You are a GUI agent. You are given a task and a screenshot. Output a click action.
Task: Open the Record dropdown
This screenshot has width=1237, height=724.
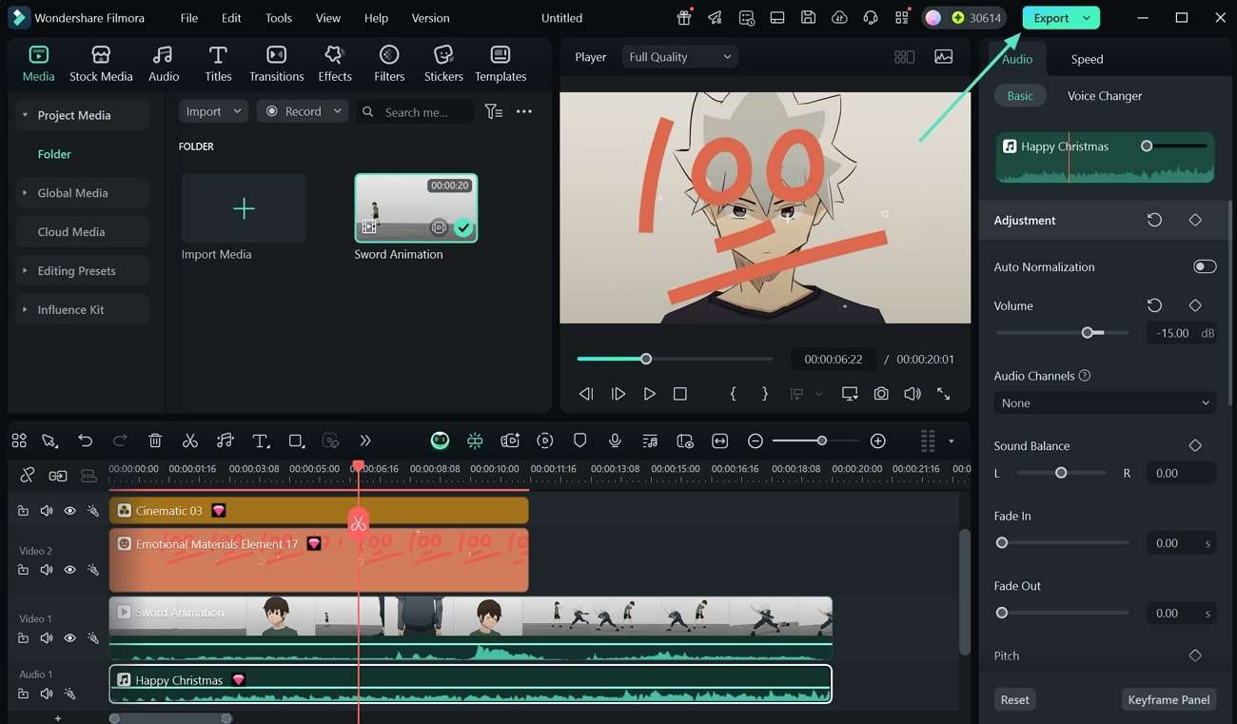303,111
